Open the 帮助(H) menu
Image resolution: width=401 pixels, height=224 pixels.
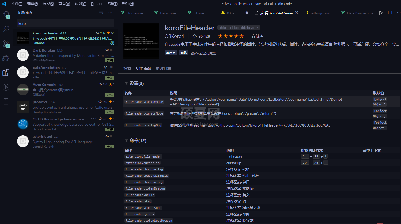(128, 4)
